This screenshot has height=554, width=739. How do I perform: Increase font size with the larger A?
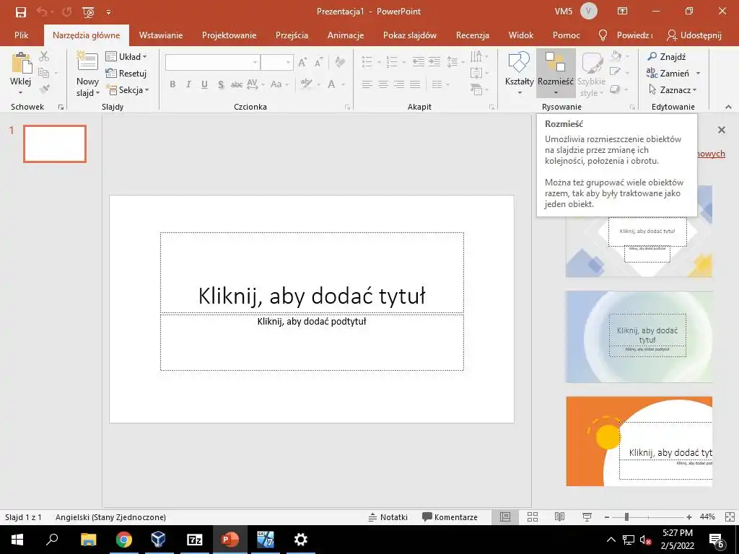coord(303,62)
